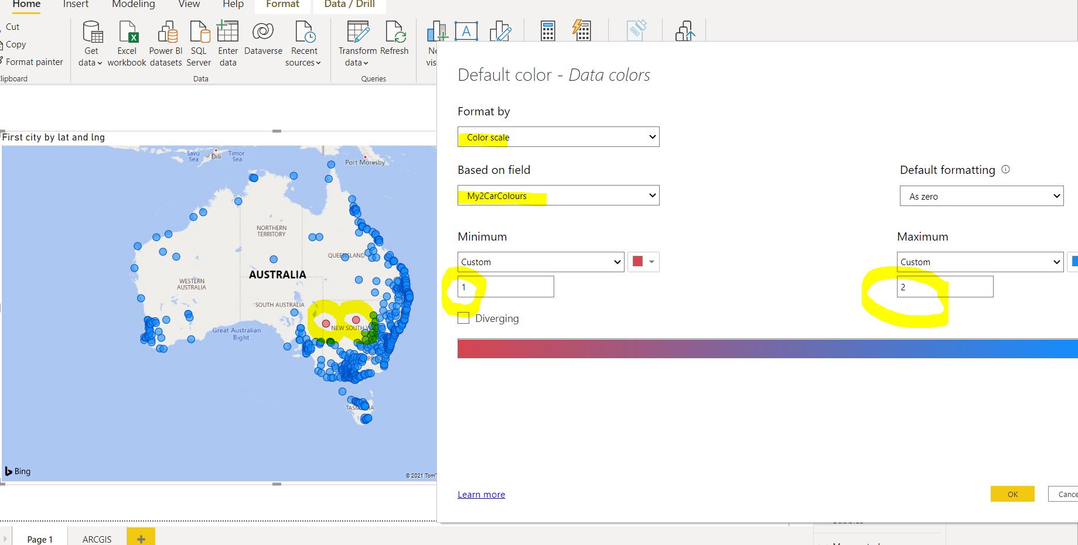Expand the Transform data dropdown arrow

coord(366,63)
